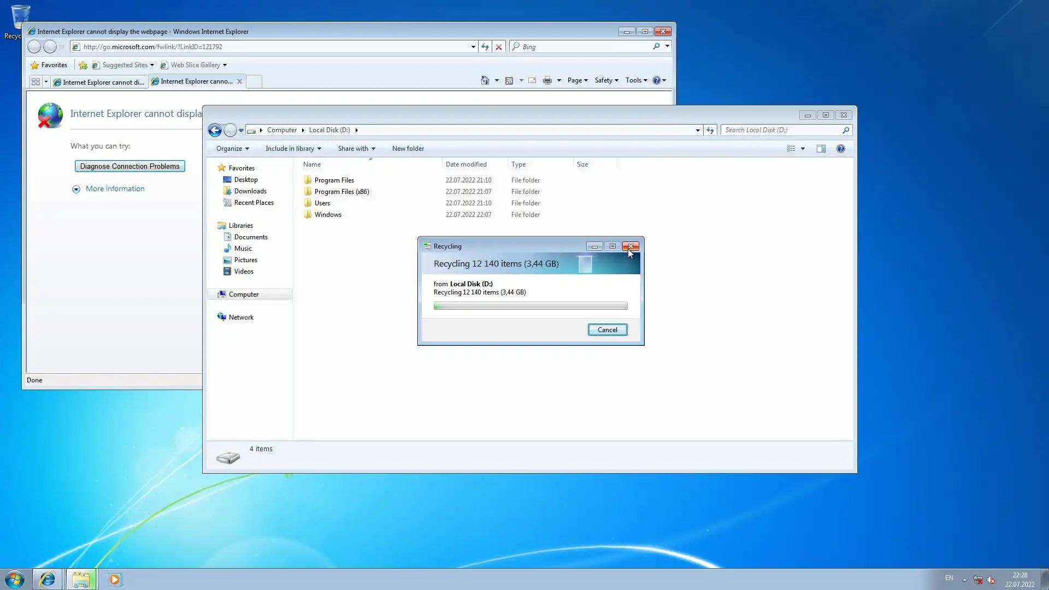Viewport: 1049px width, 590px height.
Task: Stop page loading with red X
Action: tap(498, 47)
